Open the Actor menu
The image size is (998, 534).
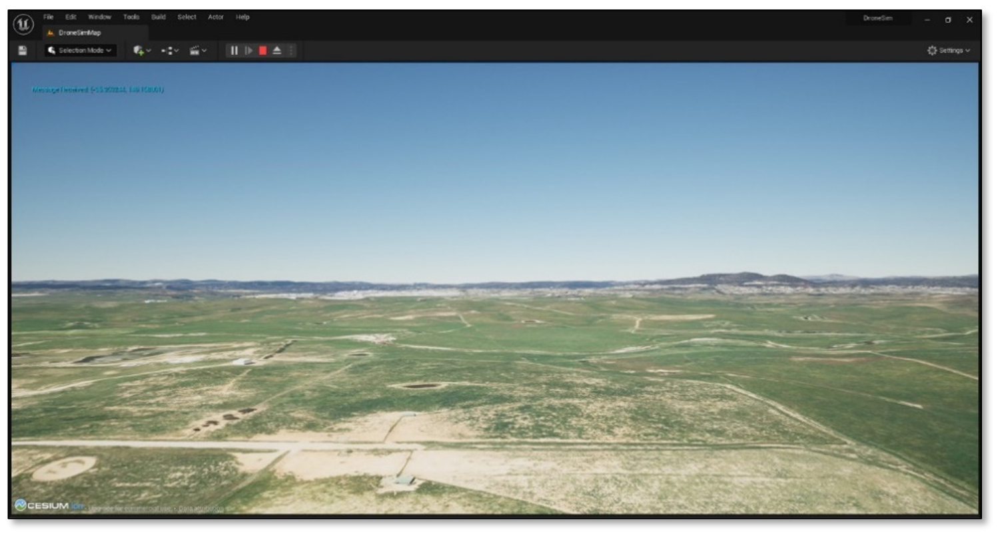215,17
